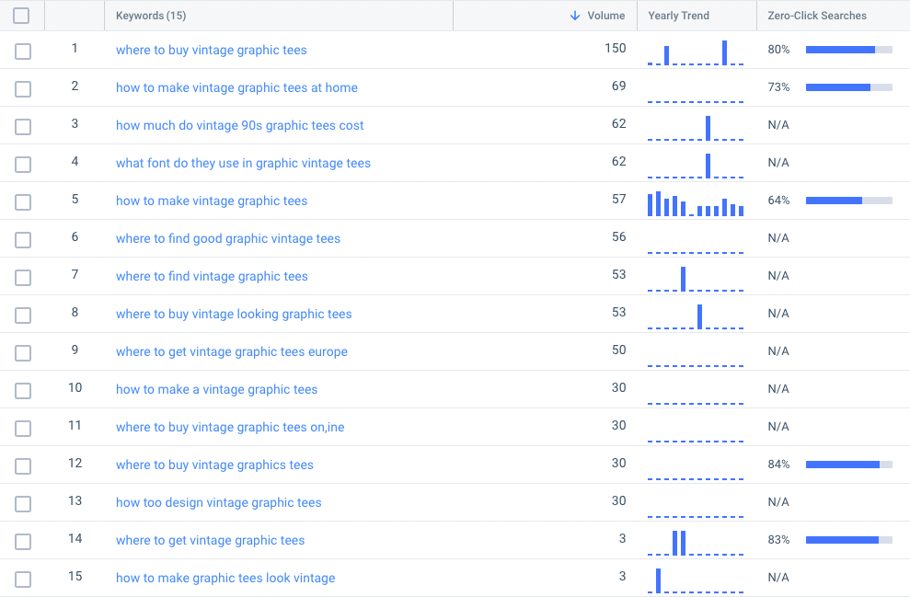Image resolution: width=910 pixels, height=597 pixels.
Task: Check the box next to 'where to buy vintage graphic tees'
Action: coord(23,52)
